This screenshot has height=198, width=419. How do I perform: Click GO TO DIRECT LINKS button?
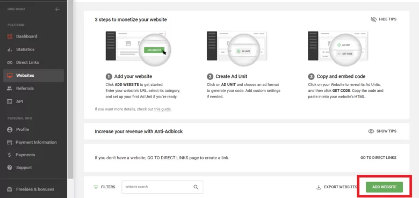[378, 158]
